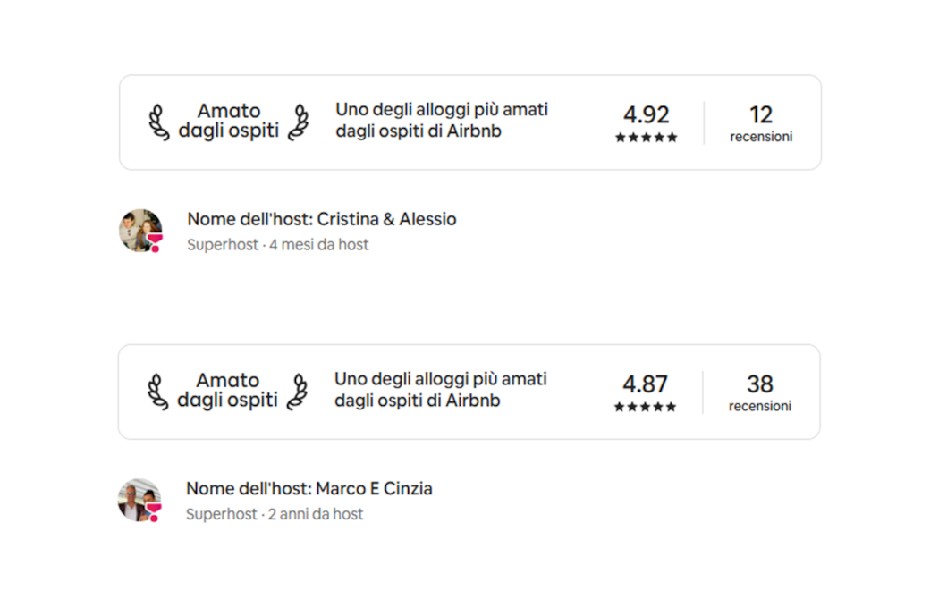The image size is (930, 599).
Task: Click five-star rating under 4.92
Action: click(x=646, y=138)
